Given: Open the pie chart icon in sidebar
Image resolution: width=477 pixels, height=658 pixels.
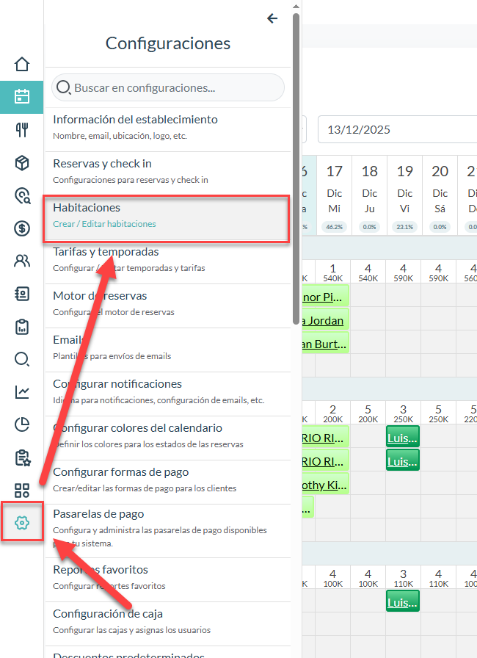Looking at the screenshot, I should pos(22,424).
